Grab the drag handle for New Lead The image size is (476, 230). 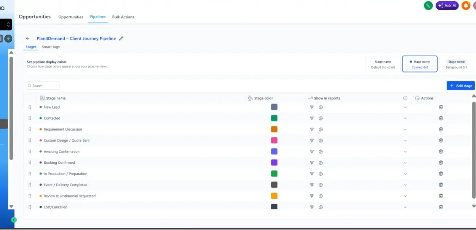[30, 107]
